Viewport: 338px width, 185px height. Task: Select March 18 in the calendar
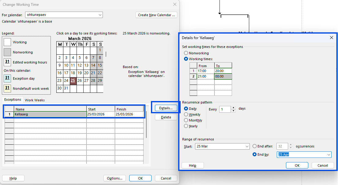pyautogui.click(x=73, y=73)
